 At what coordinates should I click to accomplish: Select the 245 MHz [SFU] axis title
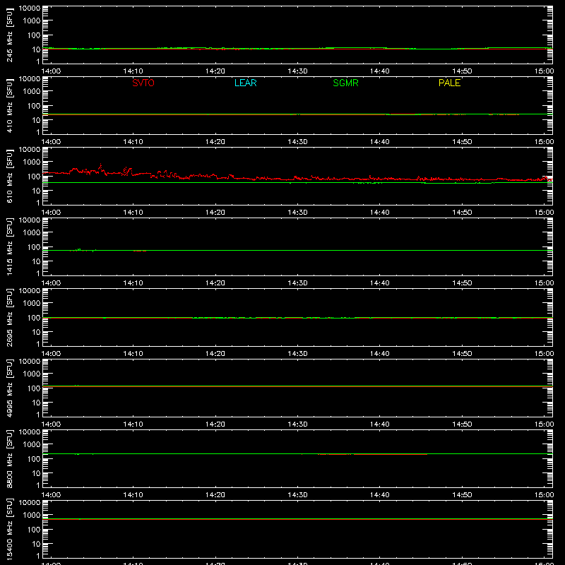(x=9, y=35)
